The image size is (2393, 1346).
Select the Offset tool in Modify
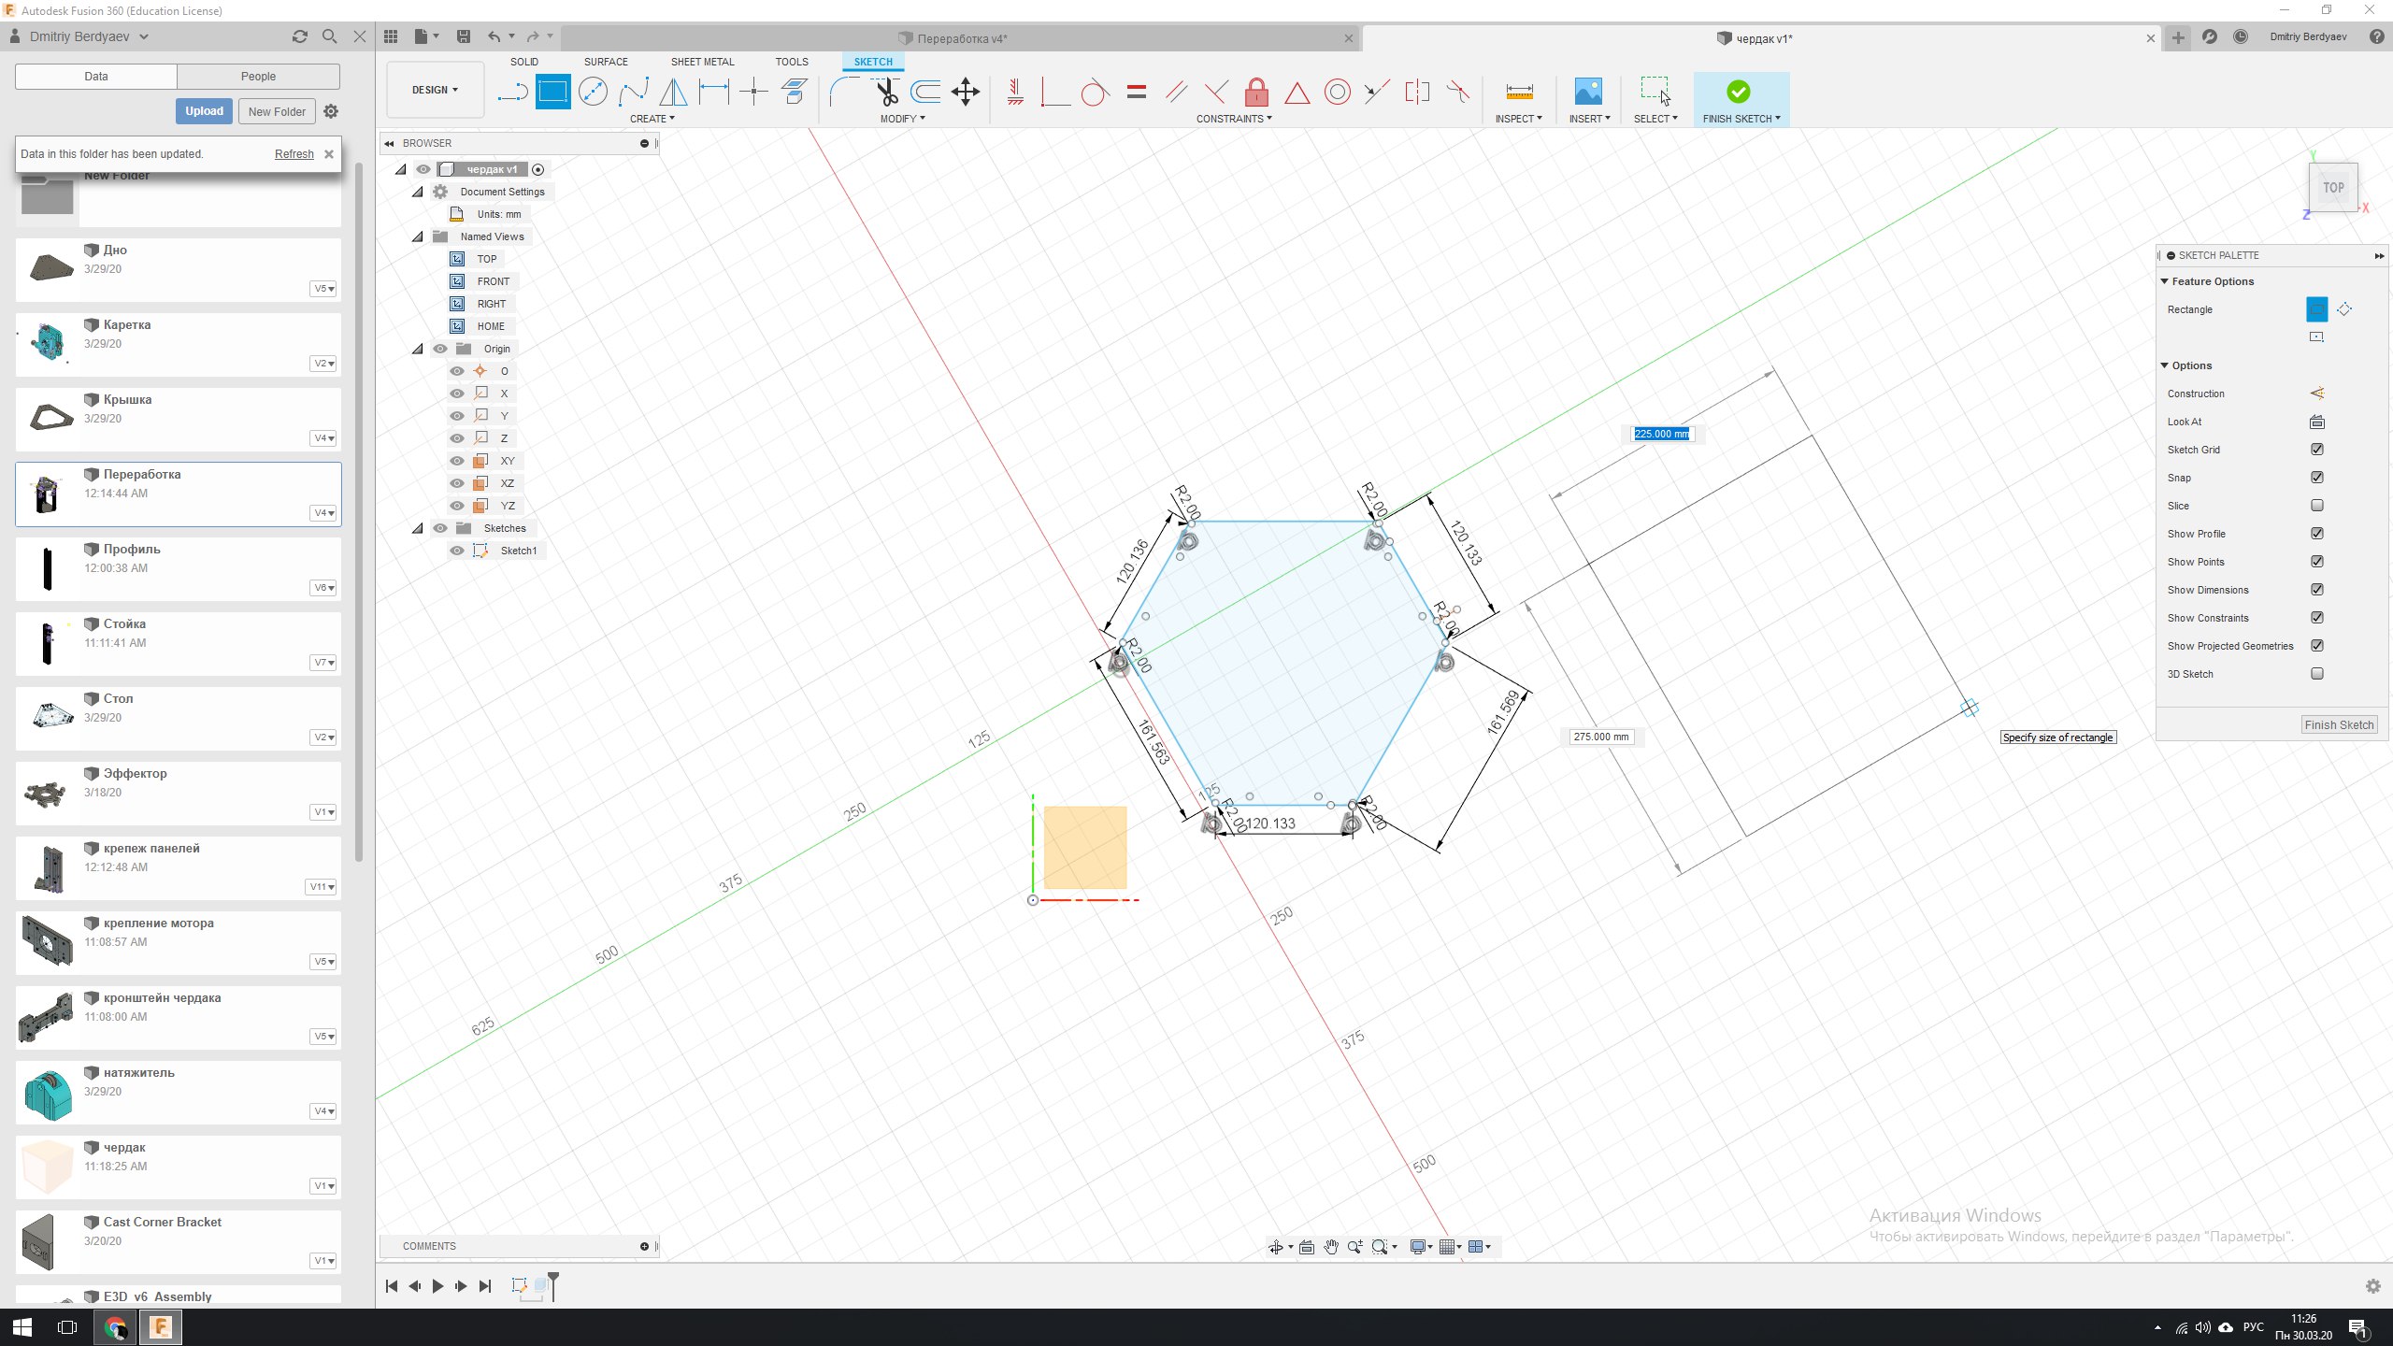[x=925, y=92]
